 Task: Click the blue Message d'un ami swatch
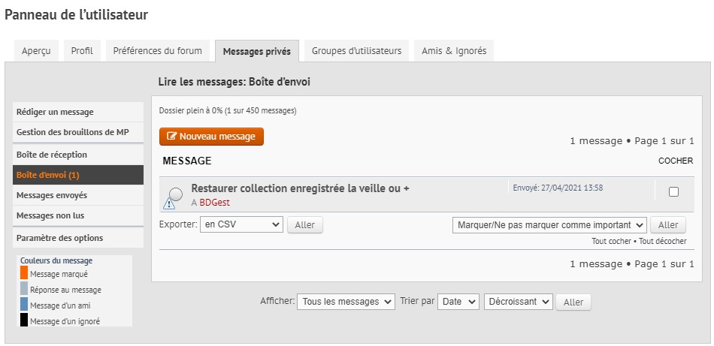tap(24, 305)
